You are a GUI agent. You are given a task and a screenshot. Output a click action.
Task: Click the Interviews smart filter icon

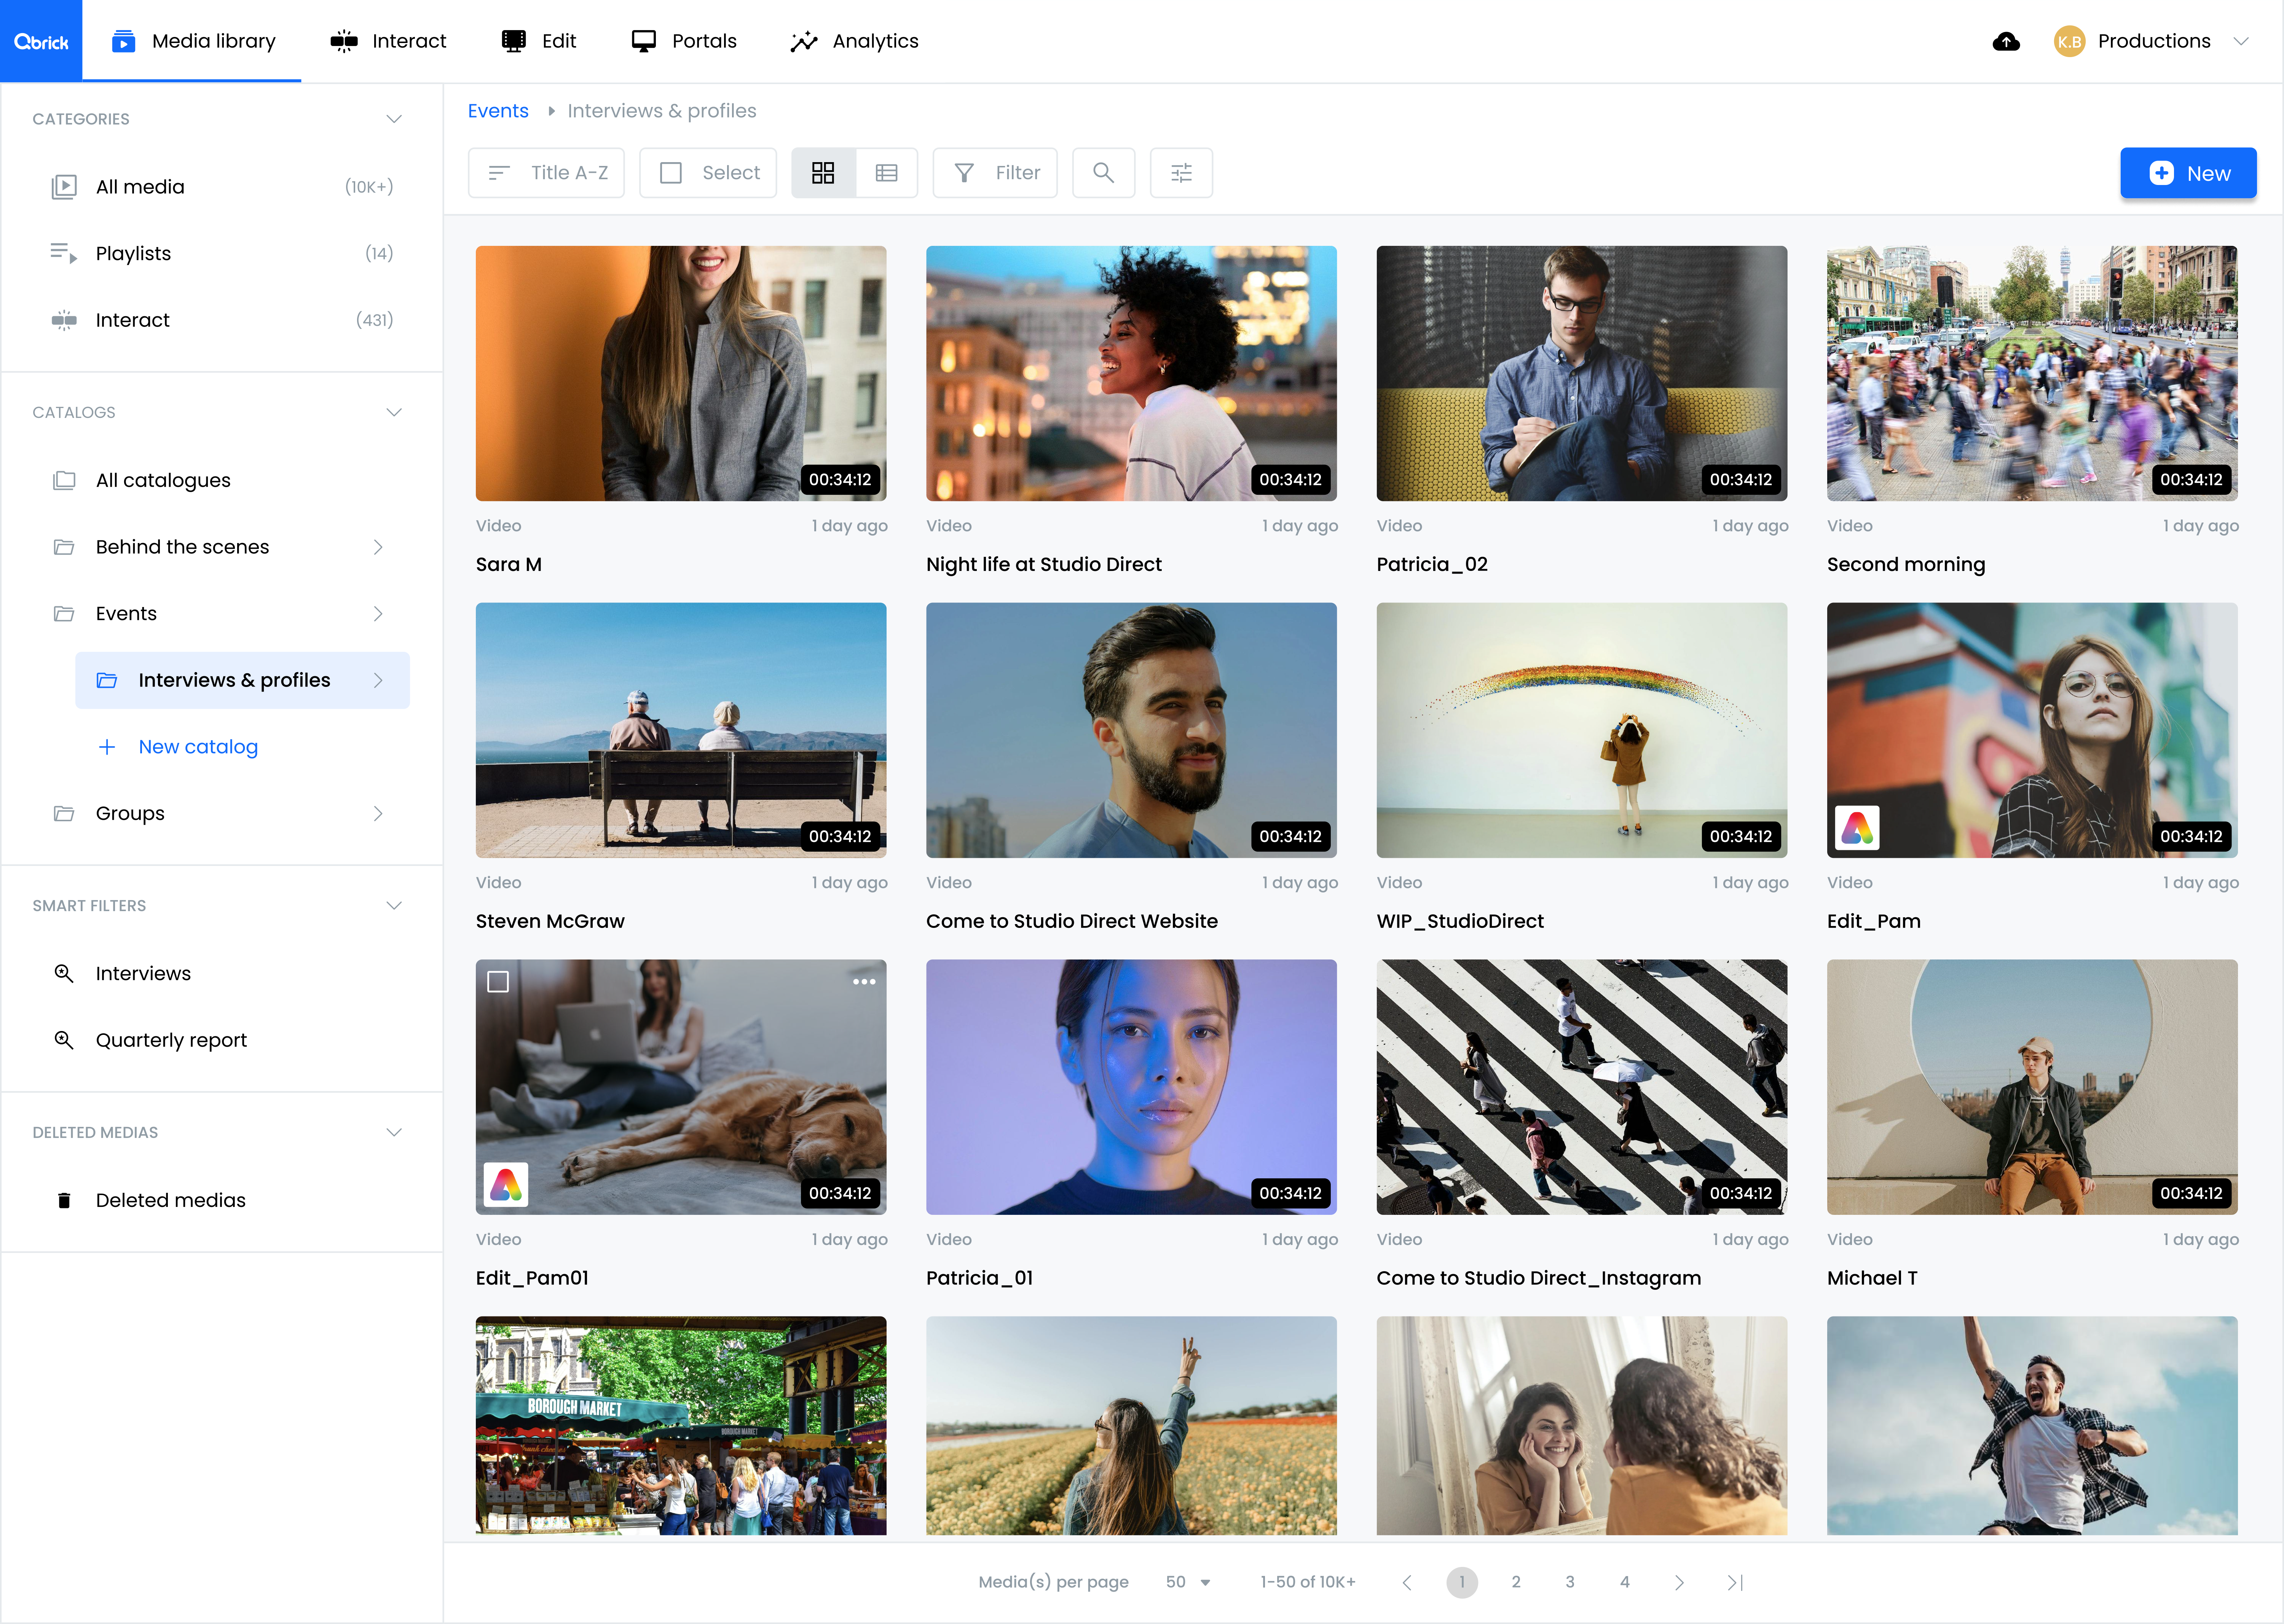point(64,973)
